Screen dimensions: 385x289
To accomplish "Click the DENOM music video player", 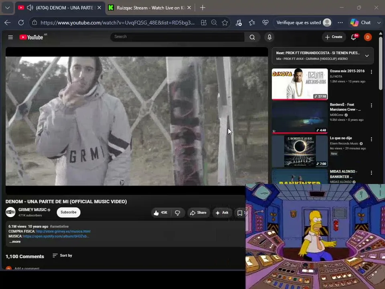I will [x=137, y=121].
